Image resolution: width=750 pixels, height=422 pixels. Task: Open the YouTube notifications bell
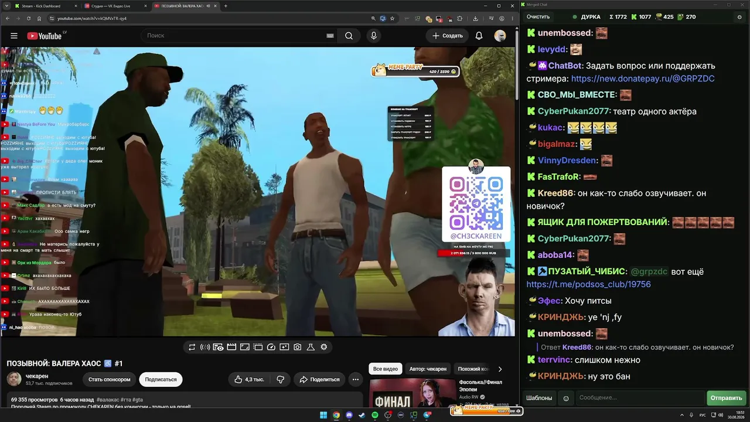479,36
